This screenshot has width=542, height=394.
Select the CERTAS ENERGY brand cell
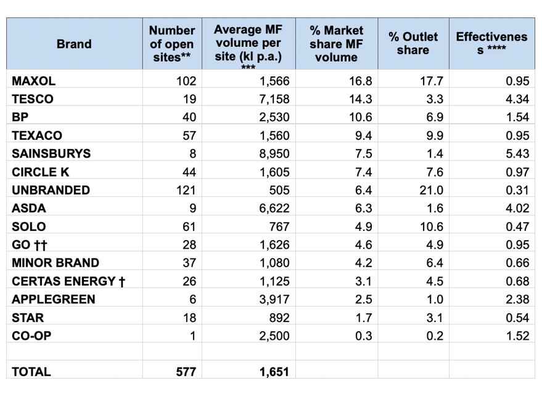[x=68, y=281]
